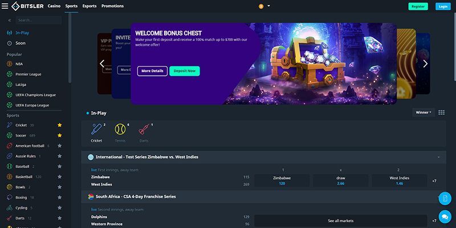456x228 pixels.
Task: Select Cricket in the In-Play sports filter
Action: coord(96,133)
